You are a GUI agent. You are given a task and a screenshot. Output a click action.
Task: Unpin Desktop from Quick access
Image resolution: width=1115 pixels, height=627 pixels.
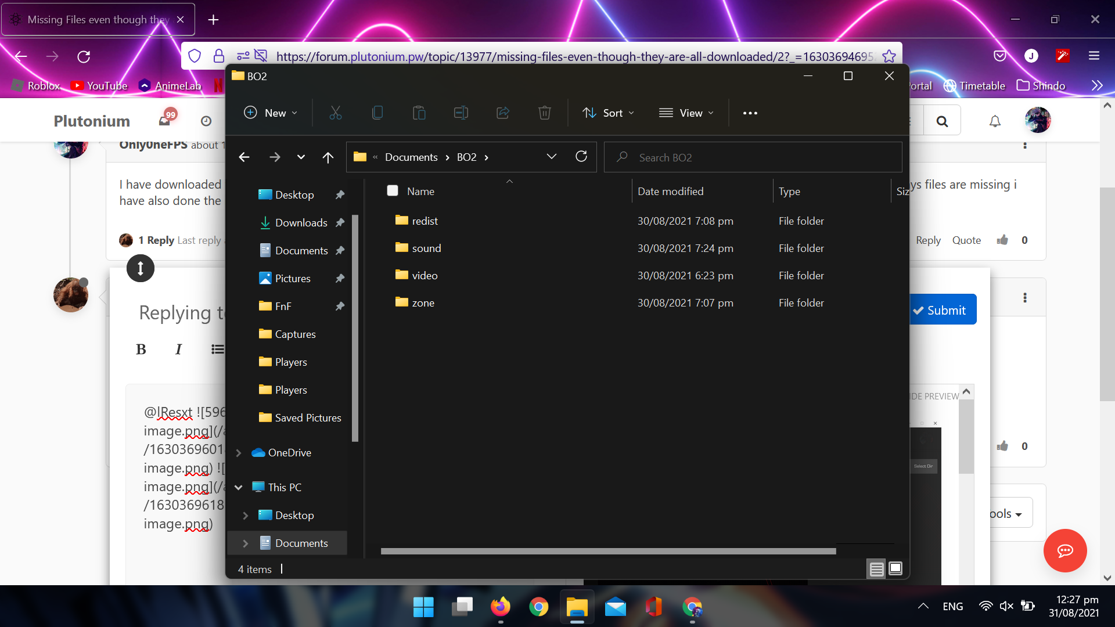[x=340, y=195]
